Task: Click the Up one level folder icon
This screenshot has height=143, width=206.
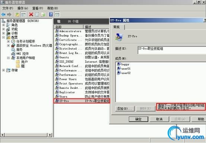Action: tap(17, 14)
